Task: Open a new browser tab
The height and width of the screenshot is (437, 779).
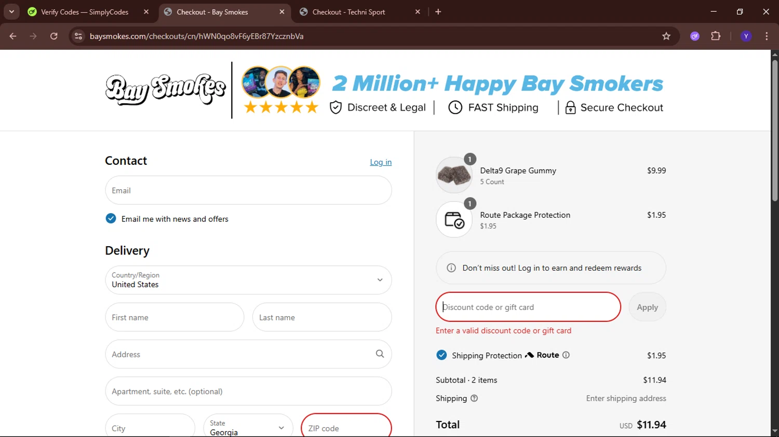Action: click(x=438, y=12)
